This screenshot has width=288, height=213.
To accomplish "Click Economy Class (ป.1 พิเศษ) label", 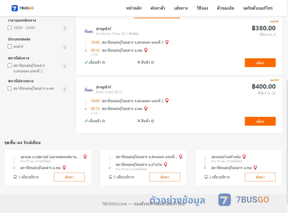I will point(117,34).
